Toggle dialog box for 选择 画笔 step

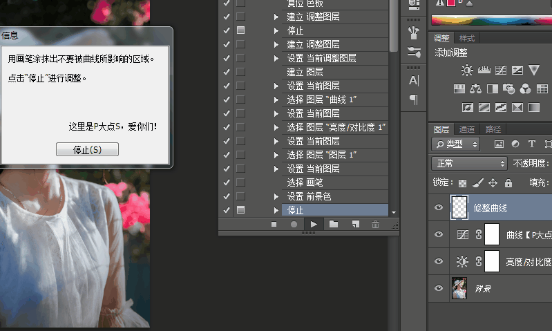241,182
